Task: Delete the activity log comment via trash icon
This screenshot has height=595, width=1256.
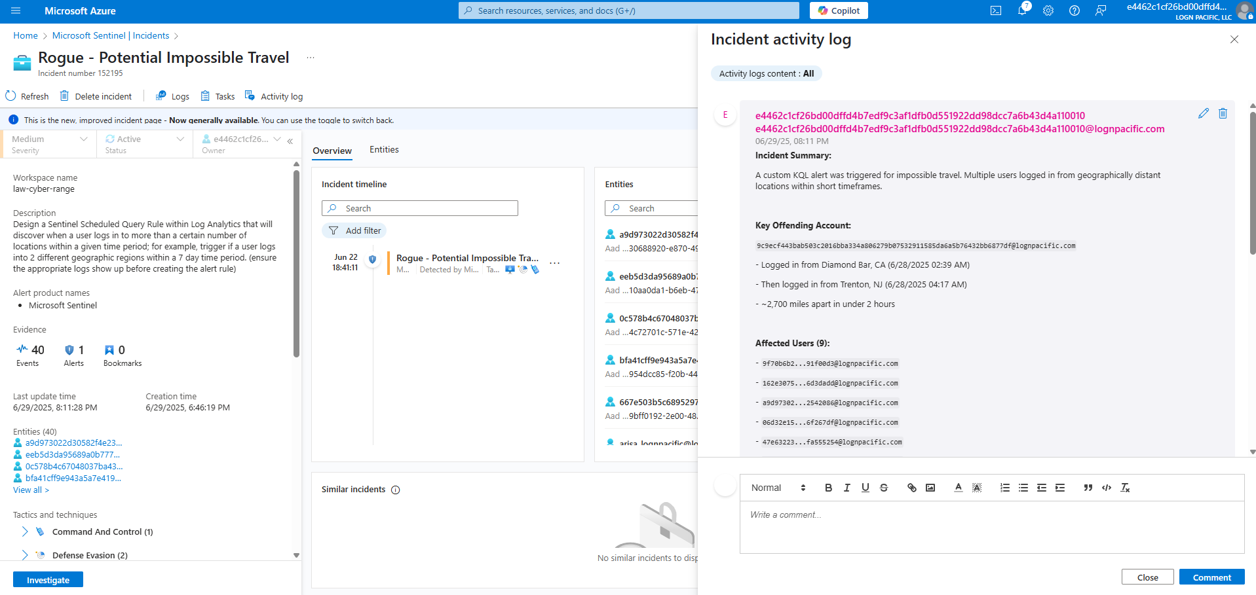Action: point(1223,113)
